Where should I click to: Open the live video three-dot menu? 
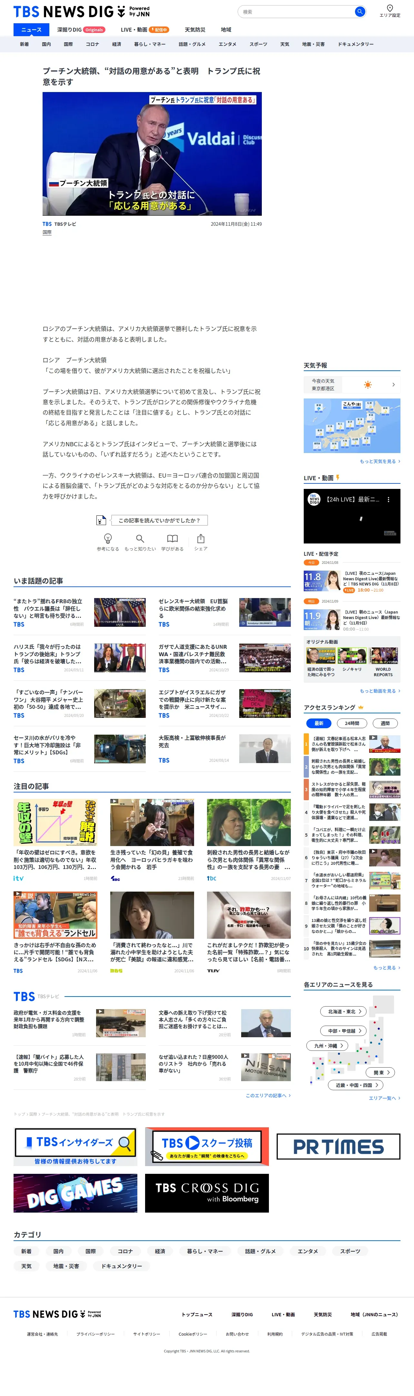pos(388,500)
